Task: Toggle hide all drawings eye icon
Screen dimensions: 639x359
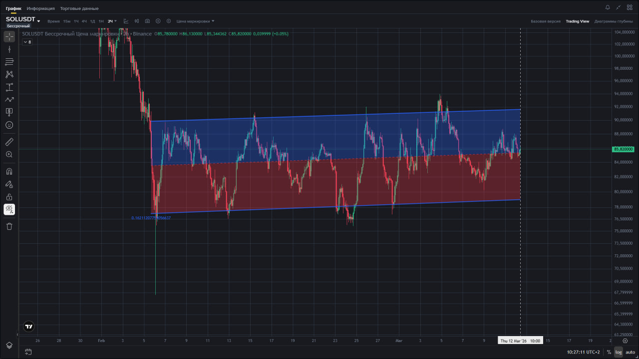Action: click(x=9, y=209)
